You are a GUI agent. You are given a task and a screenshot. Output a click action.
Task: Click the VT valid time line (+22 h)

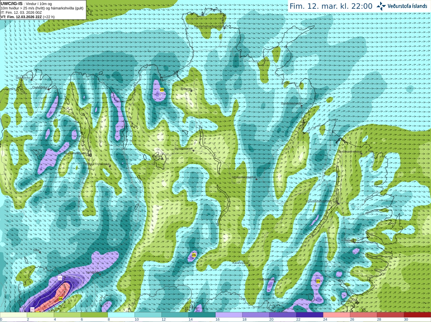pyautogui.click(x=28, y=17)
